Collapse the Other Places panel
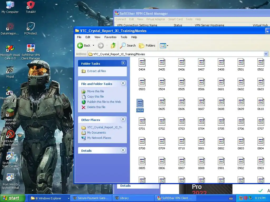270x202 pixels. click(x=123, y=119)
